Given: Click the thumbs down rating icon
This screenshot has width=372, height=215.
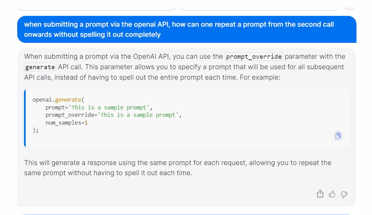Looking at the screenshot, I should coord(344,194).
